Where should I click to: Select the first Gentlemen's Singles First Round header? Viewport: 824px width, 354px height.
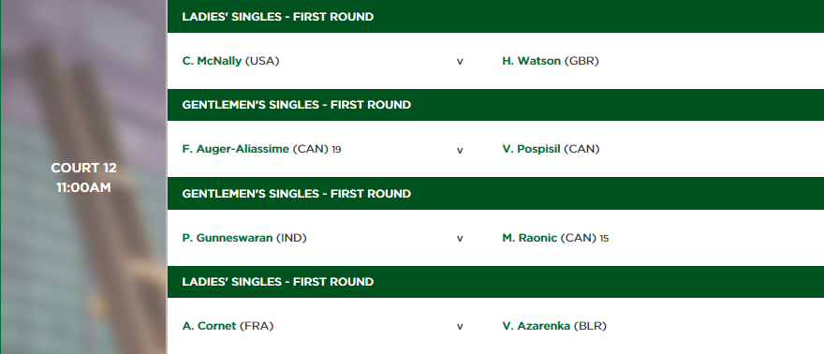(495, 105)
